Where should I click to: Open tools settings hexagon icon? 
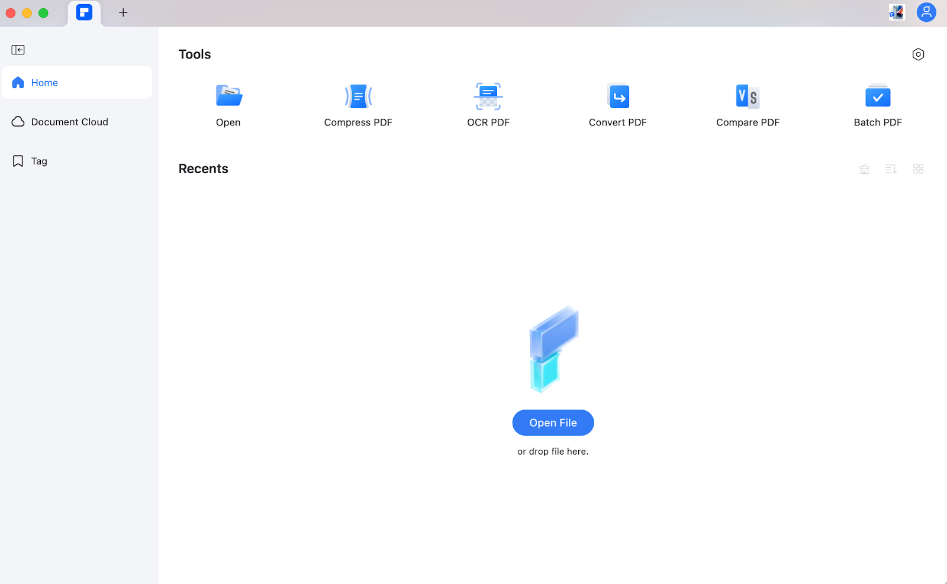918,54
